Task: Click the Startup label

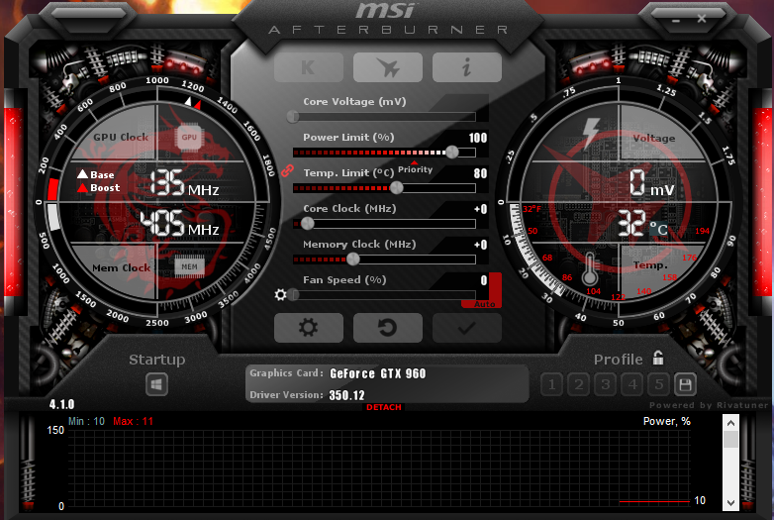Action: tap(157, 360)
